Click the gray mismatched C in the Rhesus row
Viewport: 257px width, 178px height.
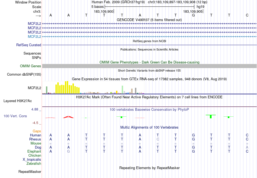pyautogui.click(x=158, y=139)
